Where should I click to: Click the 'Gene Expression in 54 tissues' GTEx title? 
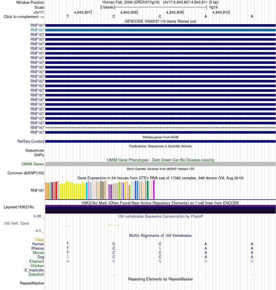click(160, 178)
